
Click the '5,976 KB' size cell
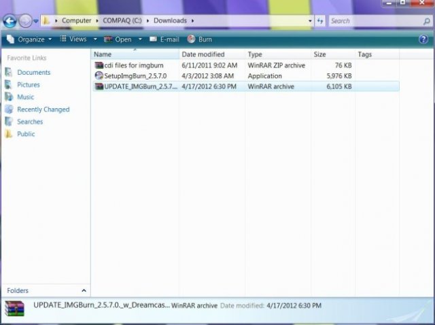pos(339,76)
